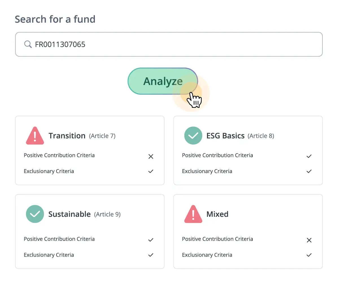Click the Mixed card's warning triangle icon
This screenshot has width=338, height=284.
coord(193,214)
